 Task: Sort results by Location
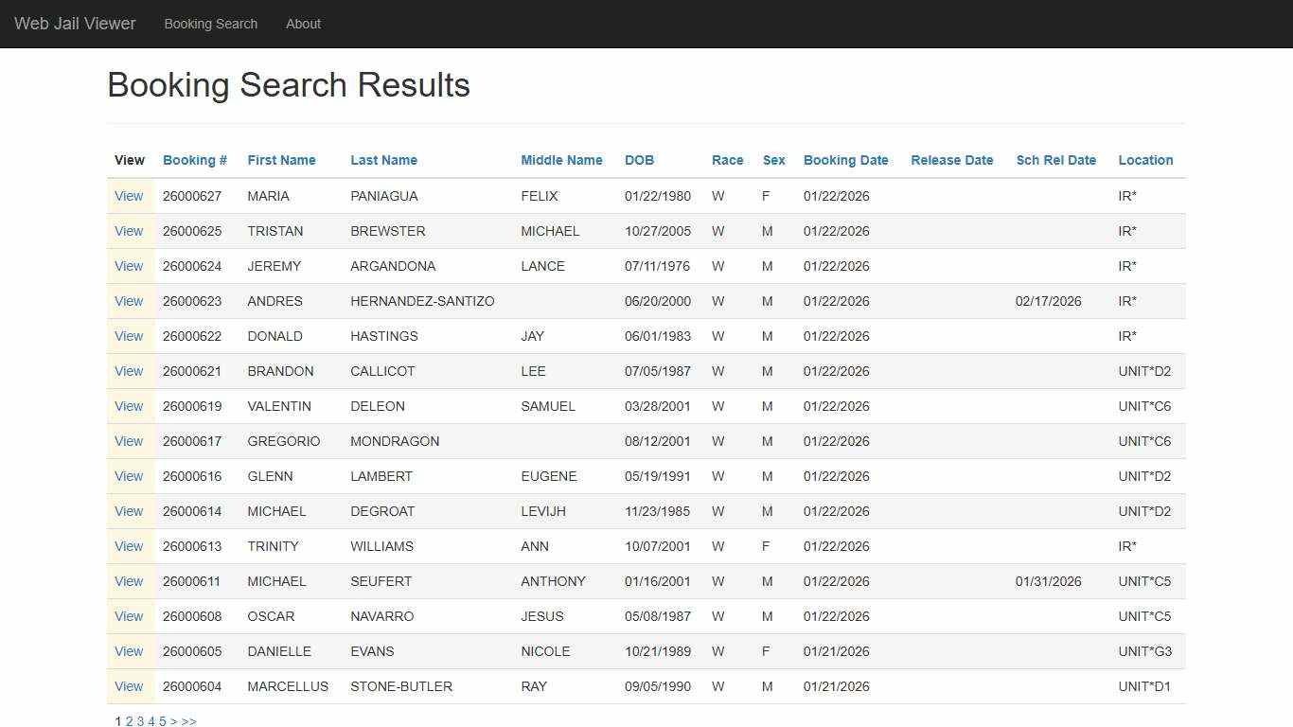tap(1145, 160)
